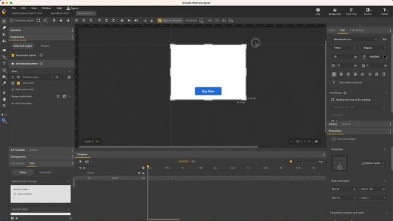The image size is (393, 221).
Task: Select the Text tool in left toolbar
Action: tap(4, 64)
